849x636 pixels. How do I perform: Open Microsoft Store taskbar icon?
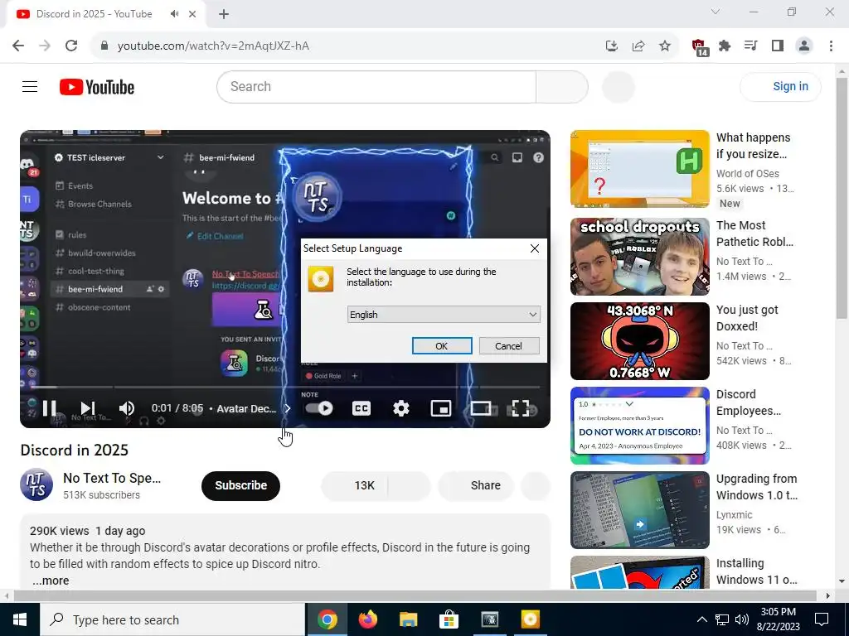point(449,619)
